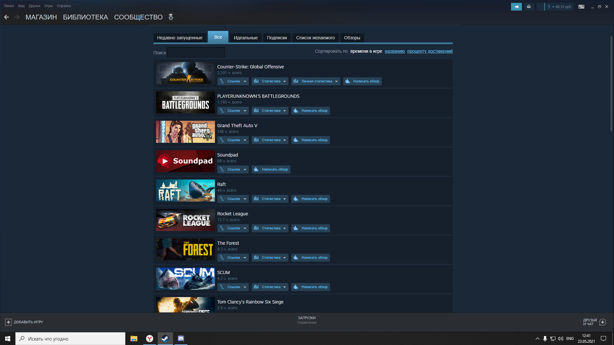Viewport: 614px width, 345px height.
Task: Click The Forest game thumbnail
Action: click(x=185, y=249)
